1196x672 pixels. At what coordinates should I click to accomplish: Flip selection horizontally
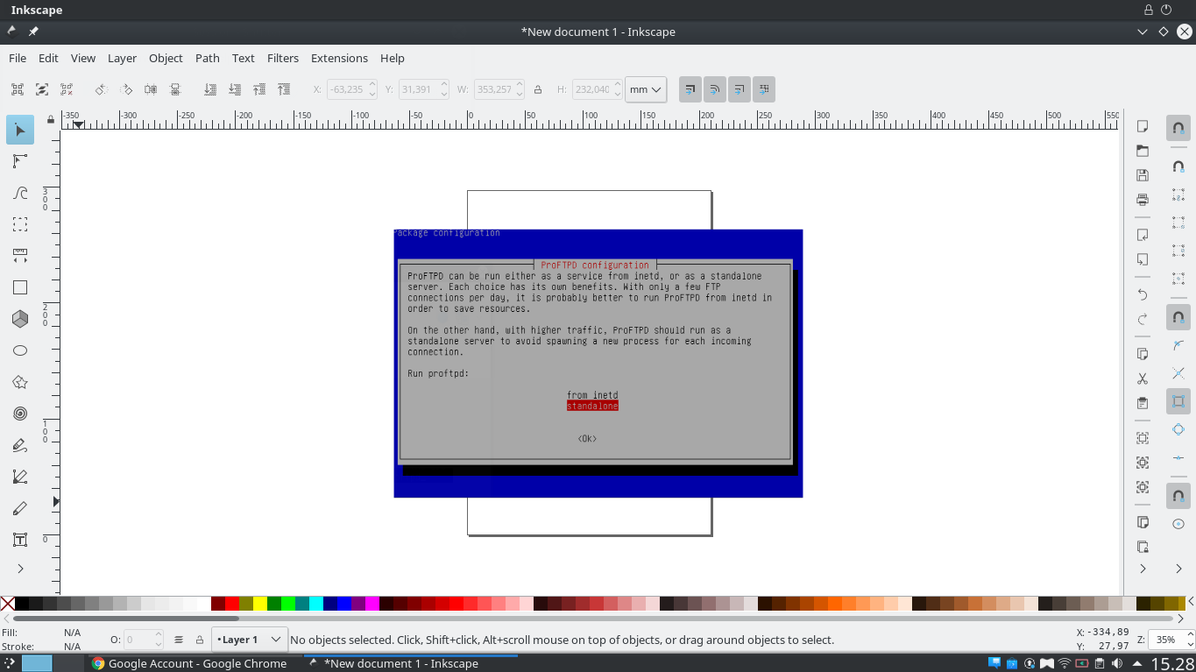coord(150,89)
